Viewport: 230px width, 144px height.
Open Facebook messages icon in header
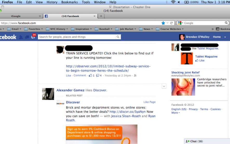pos(27,37)
